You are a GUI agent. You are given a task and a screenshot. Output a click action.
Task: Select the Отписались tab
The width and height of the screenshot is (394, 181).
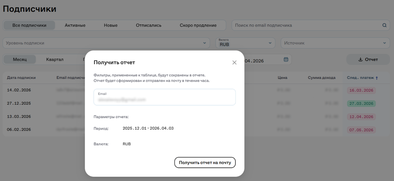pos(149,25)
